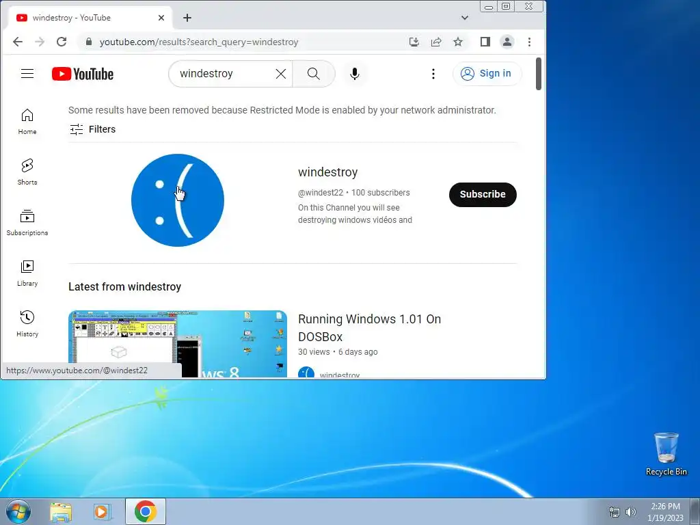Open Windows Media Player from the taskbar
The image size is (700, 525).
pos(102,511)
